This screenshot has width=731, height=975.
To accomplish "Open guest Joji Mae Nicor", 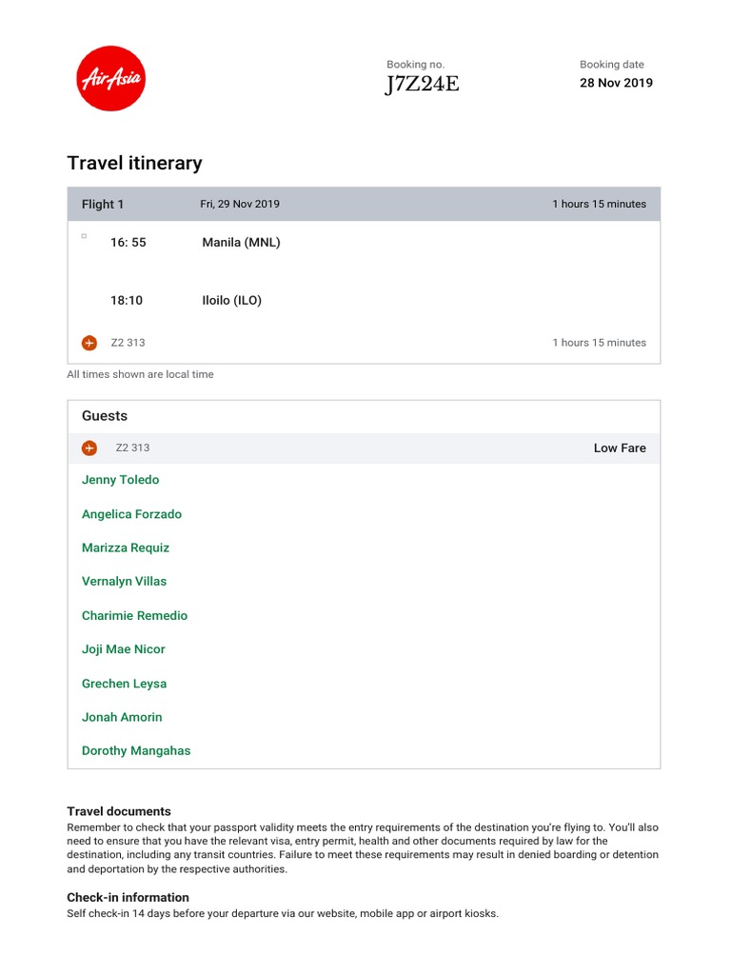I will (124, 649).
